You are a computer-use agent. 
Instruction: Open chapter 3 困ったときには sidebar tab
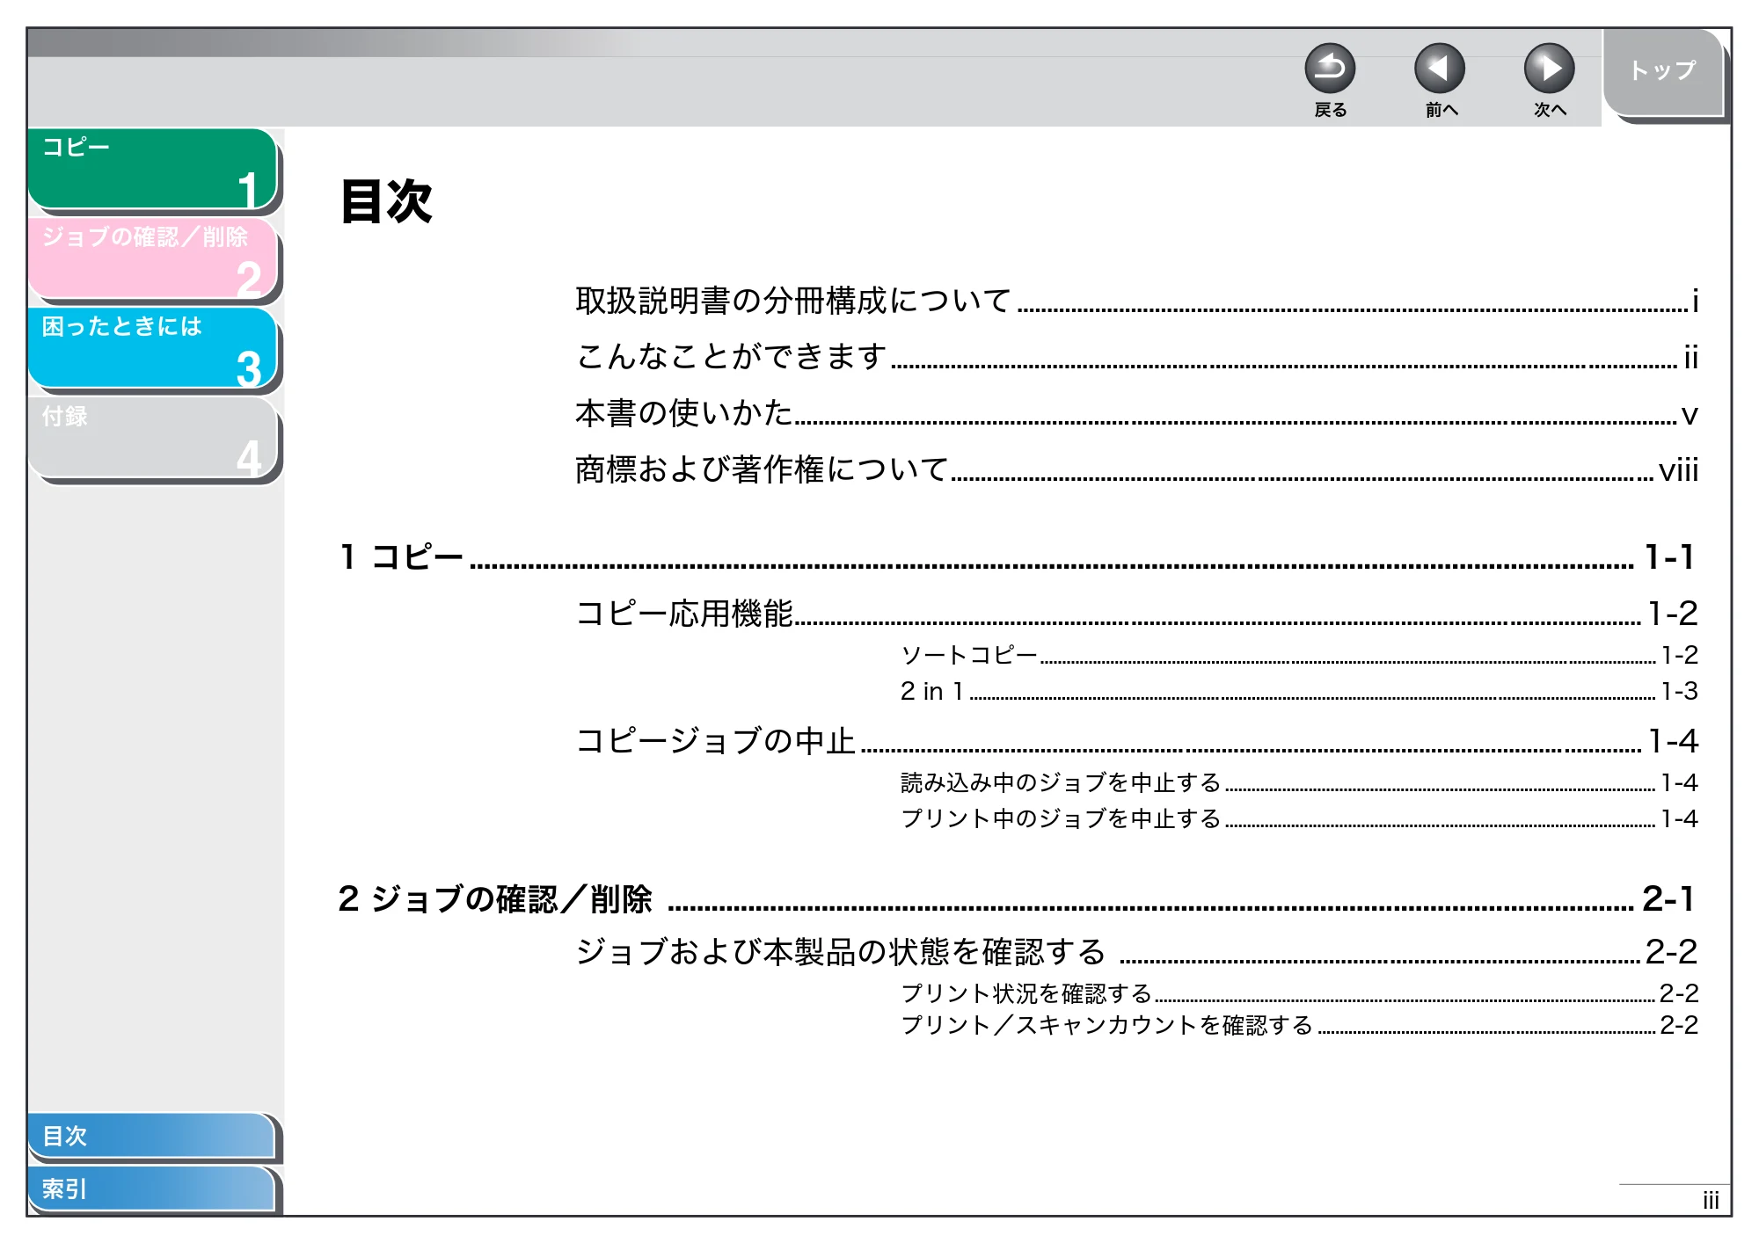coord(153,348)
